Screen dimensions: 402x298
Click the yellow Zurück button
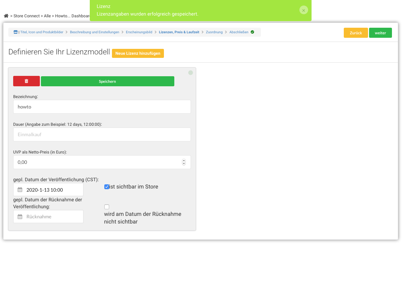pyautogui.click(x=356, y=33)
